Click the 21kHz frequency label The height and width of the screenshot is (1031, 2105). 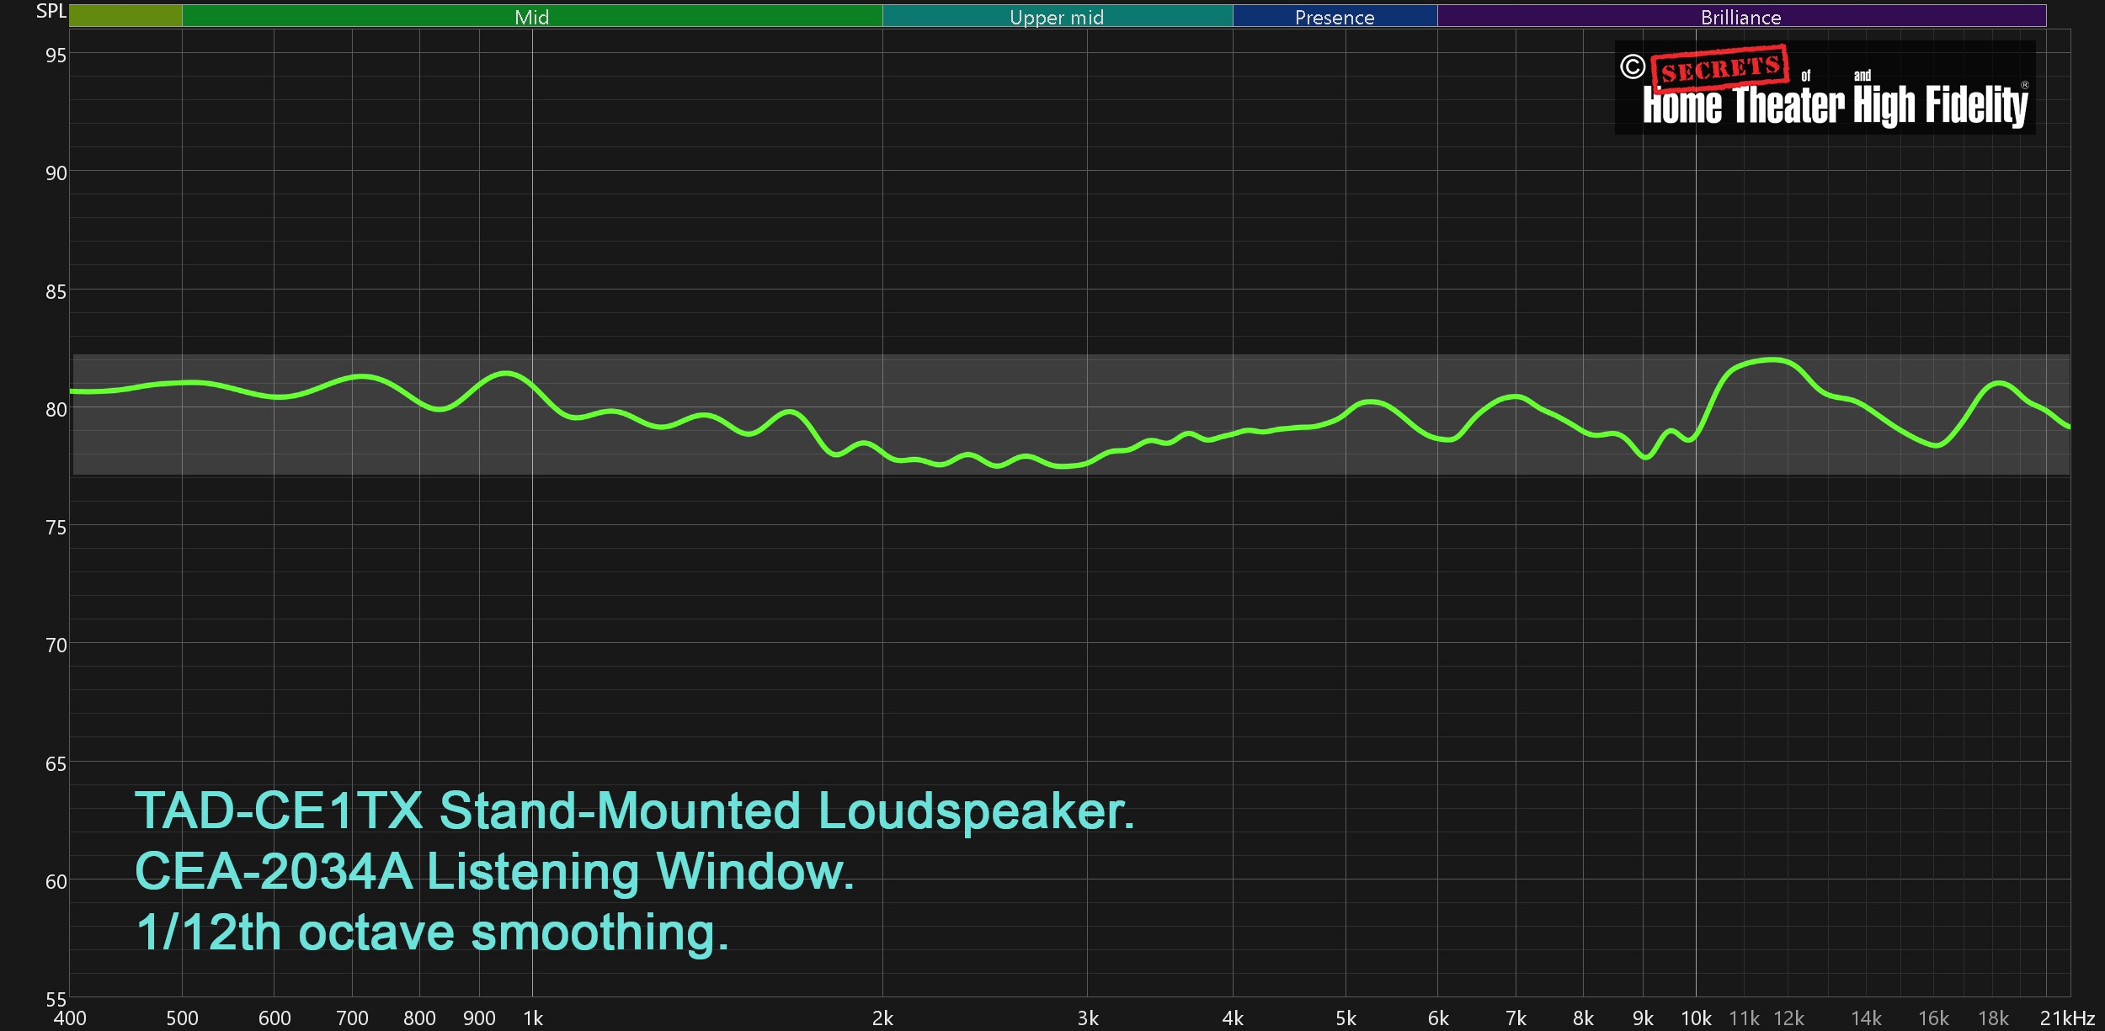click(2066, 1018)
